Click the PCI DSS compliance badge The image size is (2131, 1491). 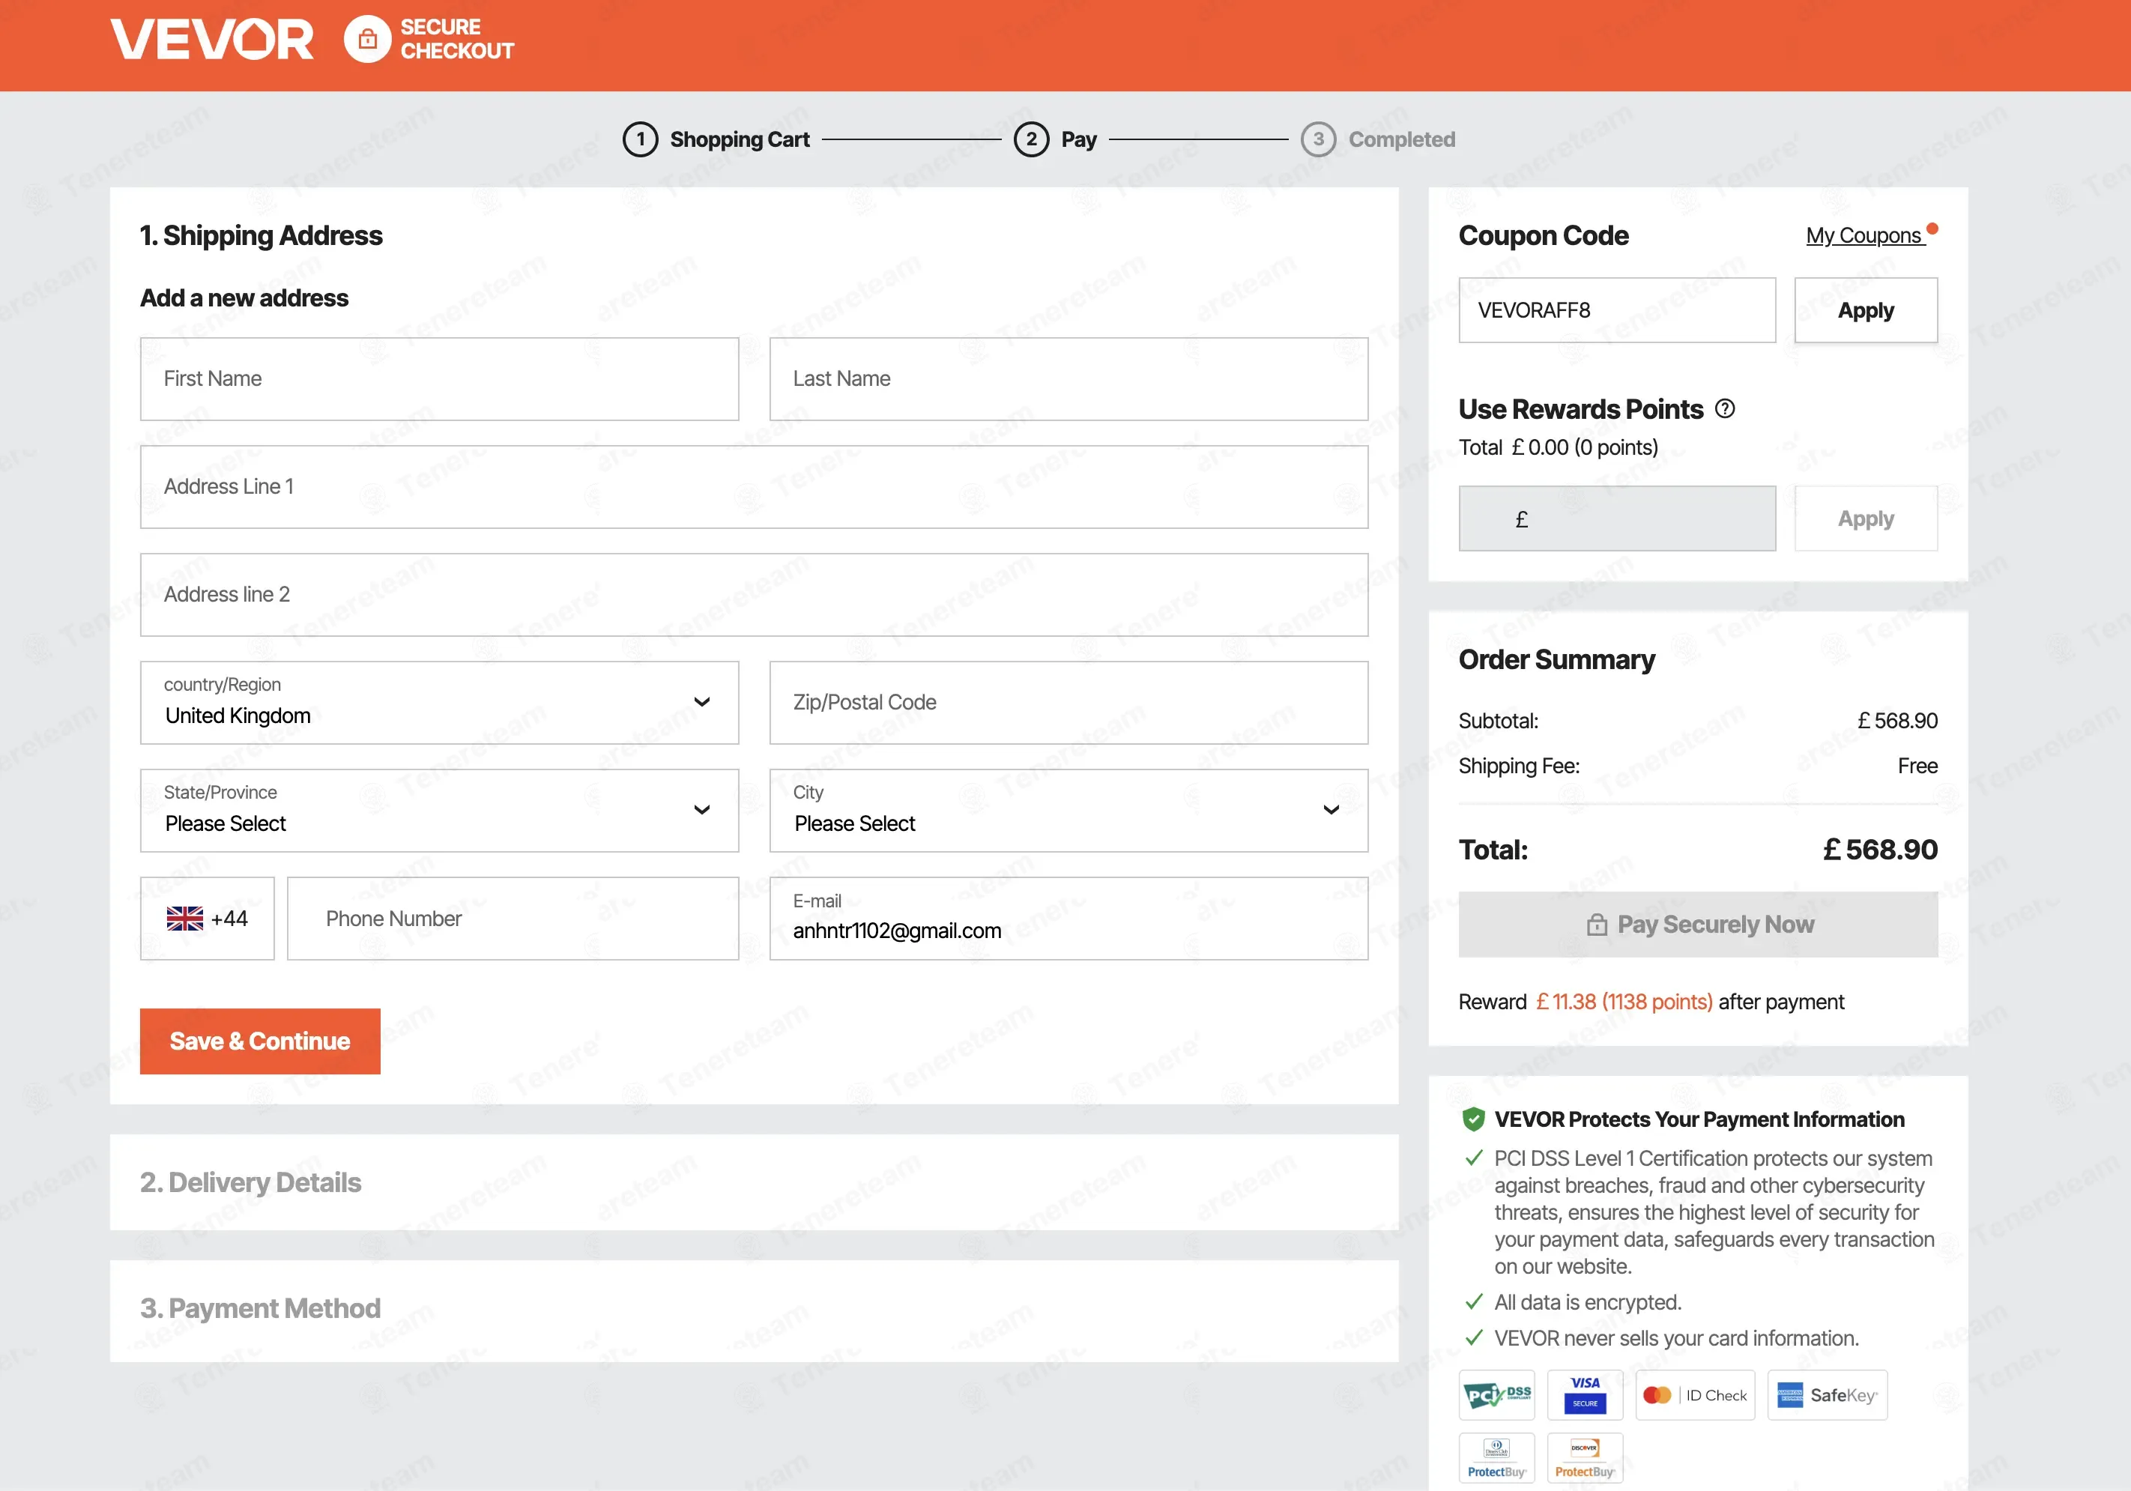[x=1496, y=1394]
